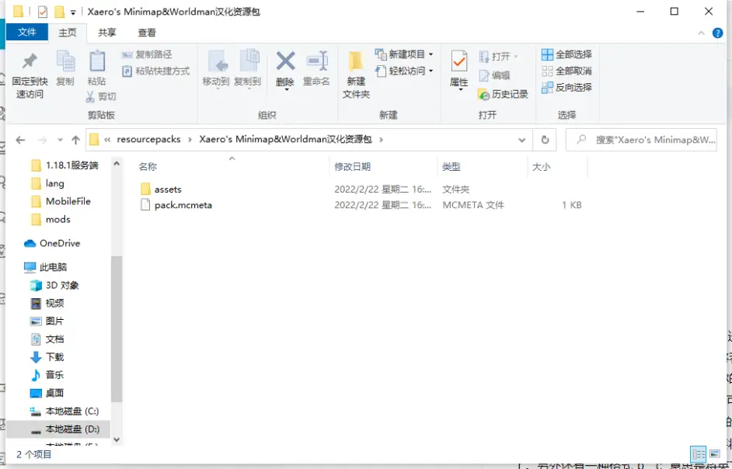Click 粘贴快捷方式 paste shortcut

click(155, 71)
